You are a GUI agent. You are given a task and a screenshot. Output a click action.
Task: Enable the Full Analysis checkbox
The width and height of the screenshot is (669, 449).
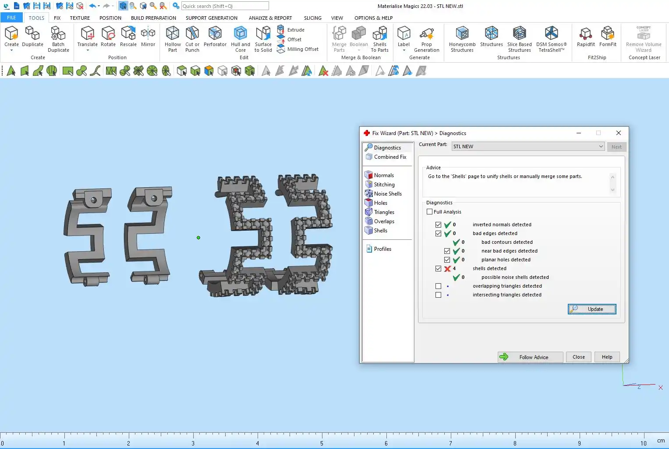tap(430, 212)
